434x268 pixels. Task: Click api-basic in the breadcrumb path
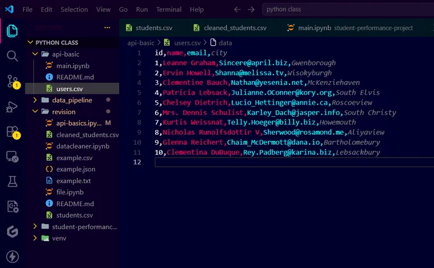point(141,43)
